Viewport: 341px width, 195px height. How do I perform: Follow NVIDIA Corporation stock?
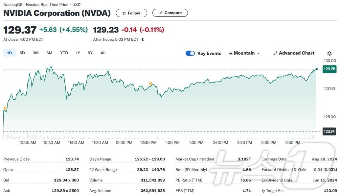click(x=131, y=13)
